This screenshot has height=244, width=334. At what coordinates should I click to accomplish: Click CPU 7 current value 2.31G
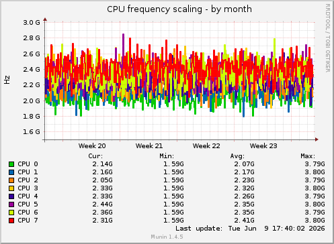[103, 221]
